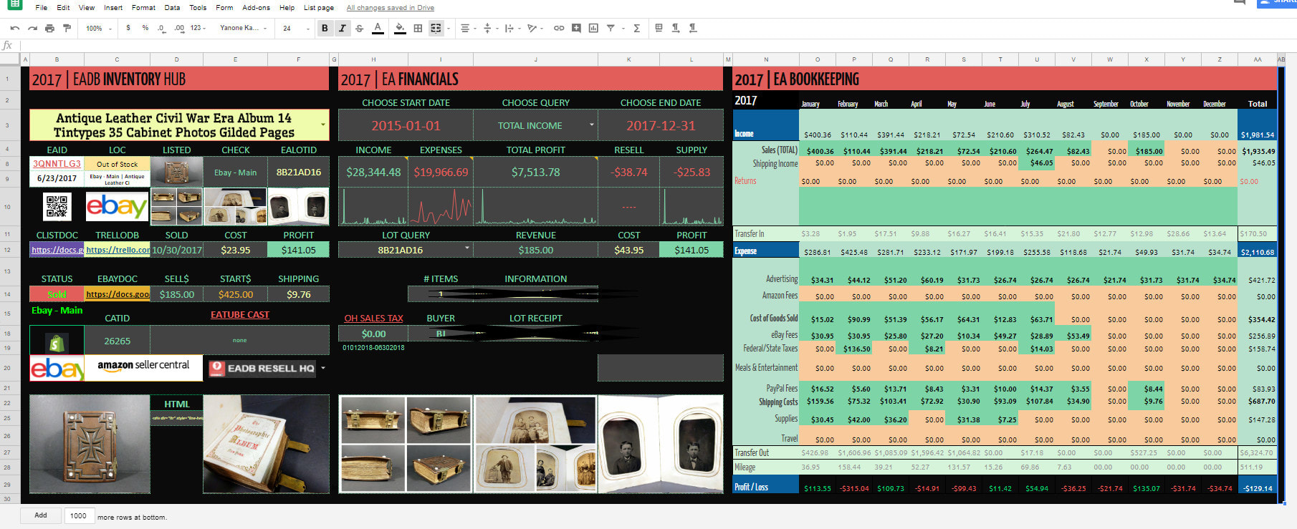Screen dimensions: 1297x529
Task: Open the Yanone Ka font dropdown
Action: coord(243,28)
